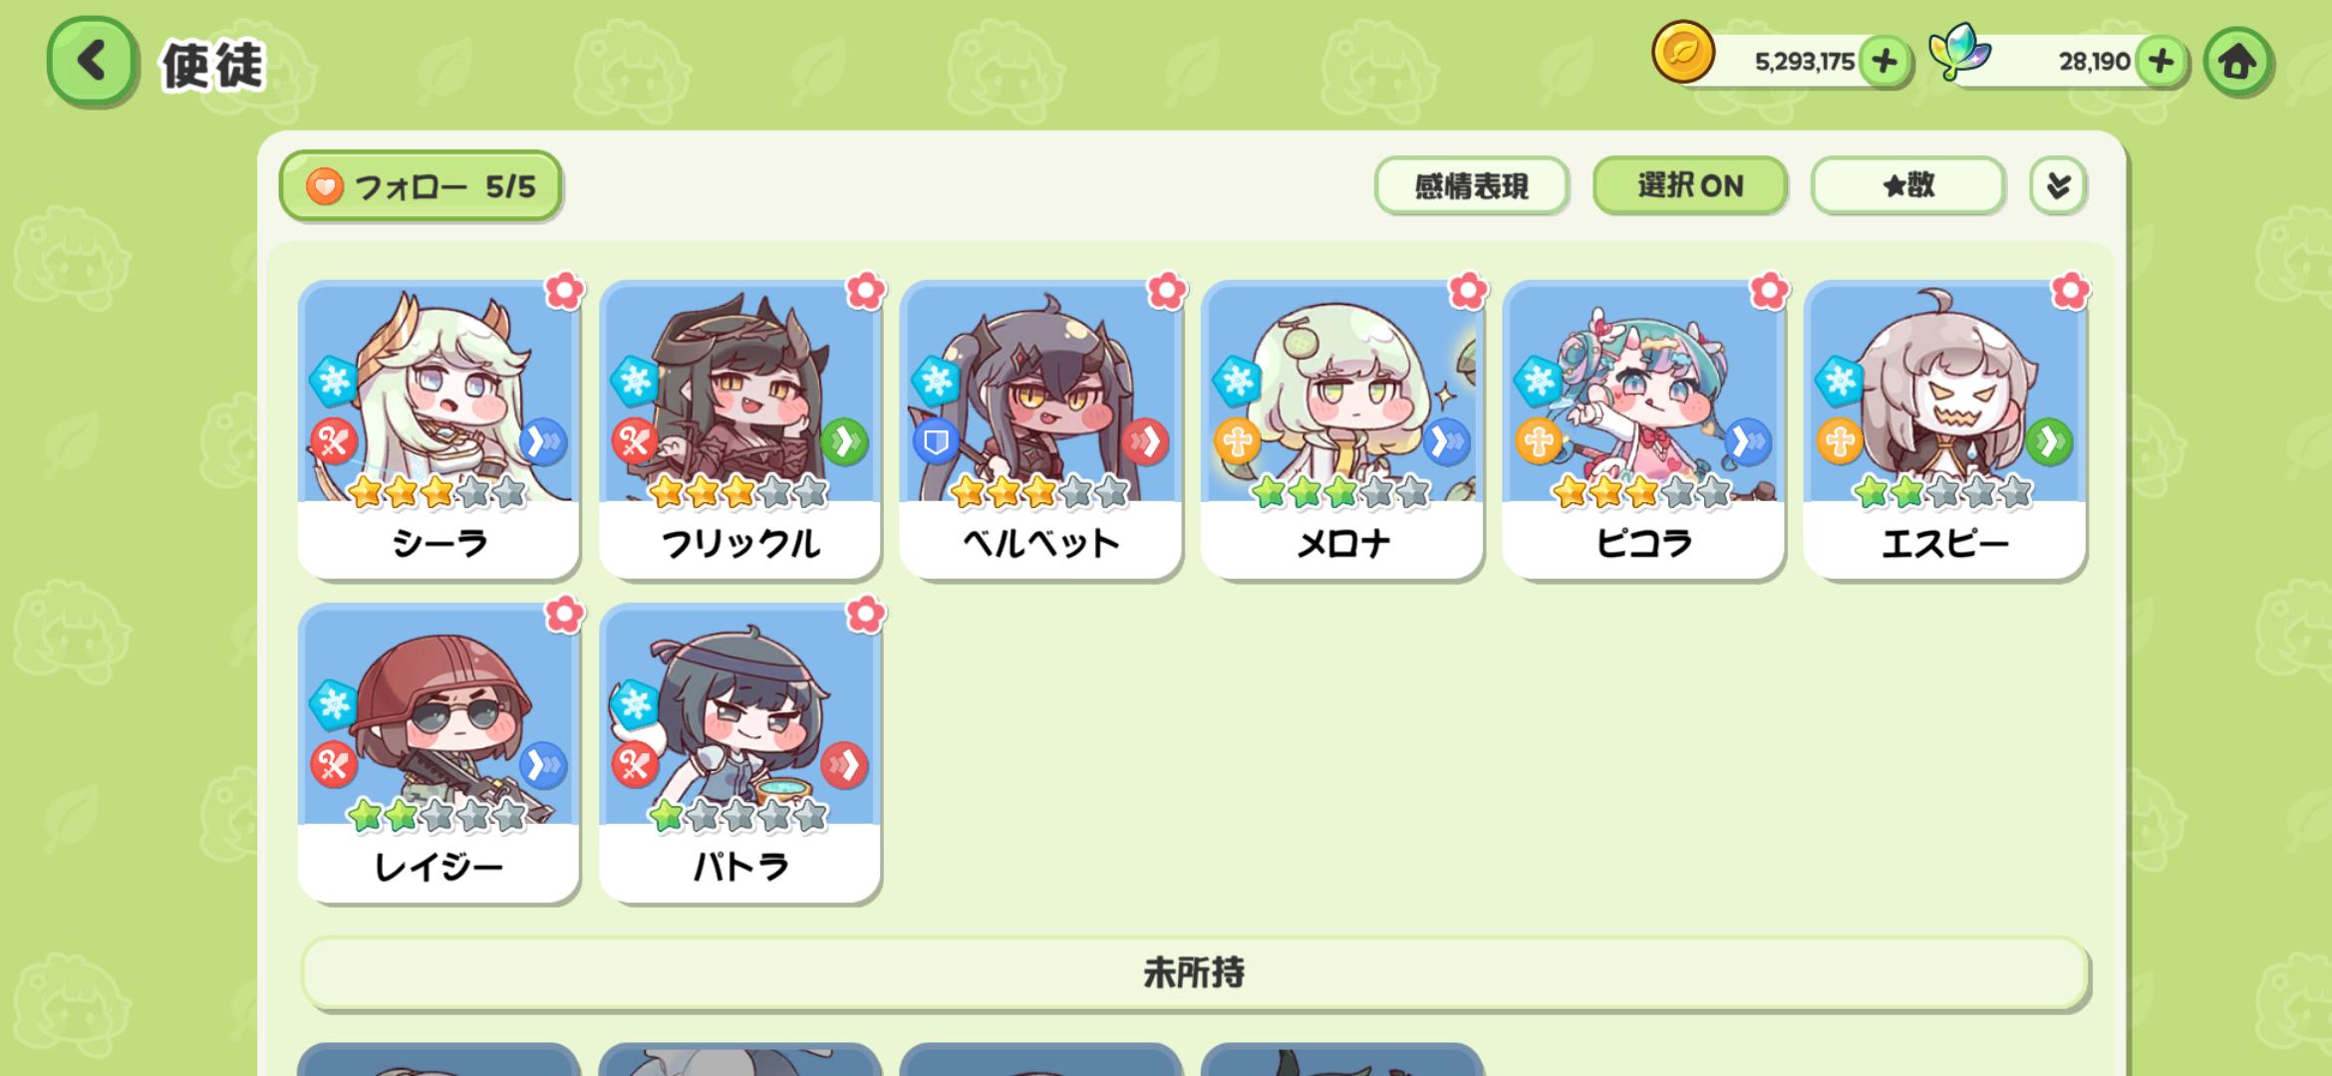Open the ピコラ character card
This screenshot has height=1076, width=2332.
[1643, 429]
